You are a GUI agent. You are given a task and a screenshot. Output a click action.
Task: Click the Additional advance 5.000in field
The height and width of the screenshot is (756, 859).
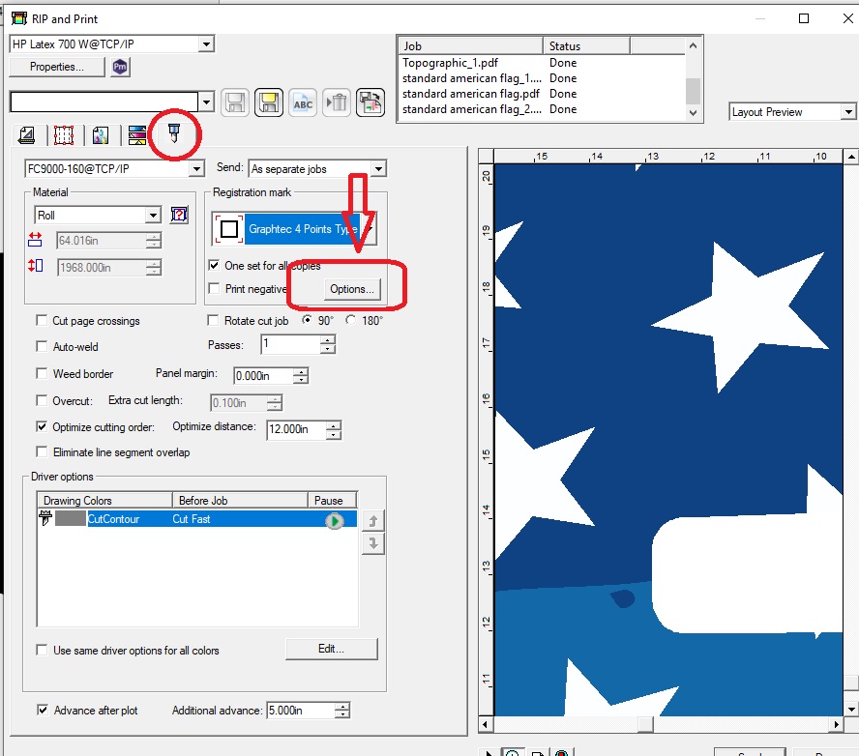[301, 711]
